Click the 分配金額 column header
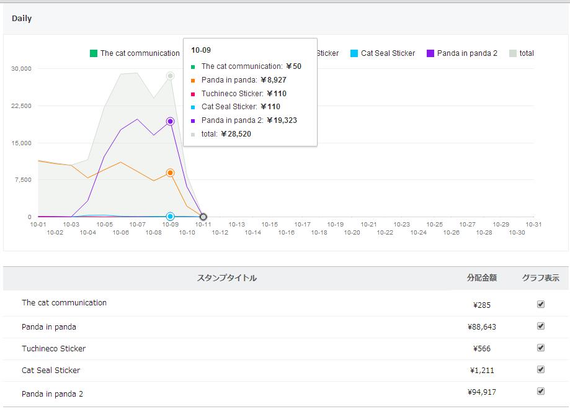This screenshot has width=570, height=414. click(x=481, y=278)
